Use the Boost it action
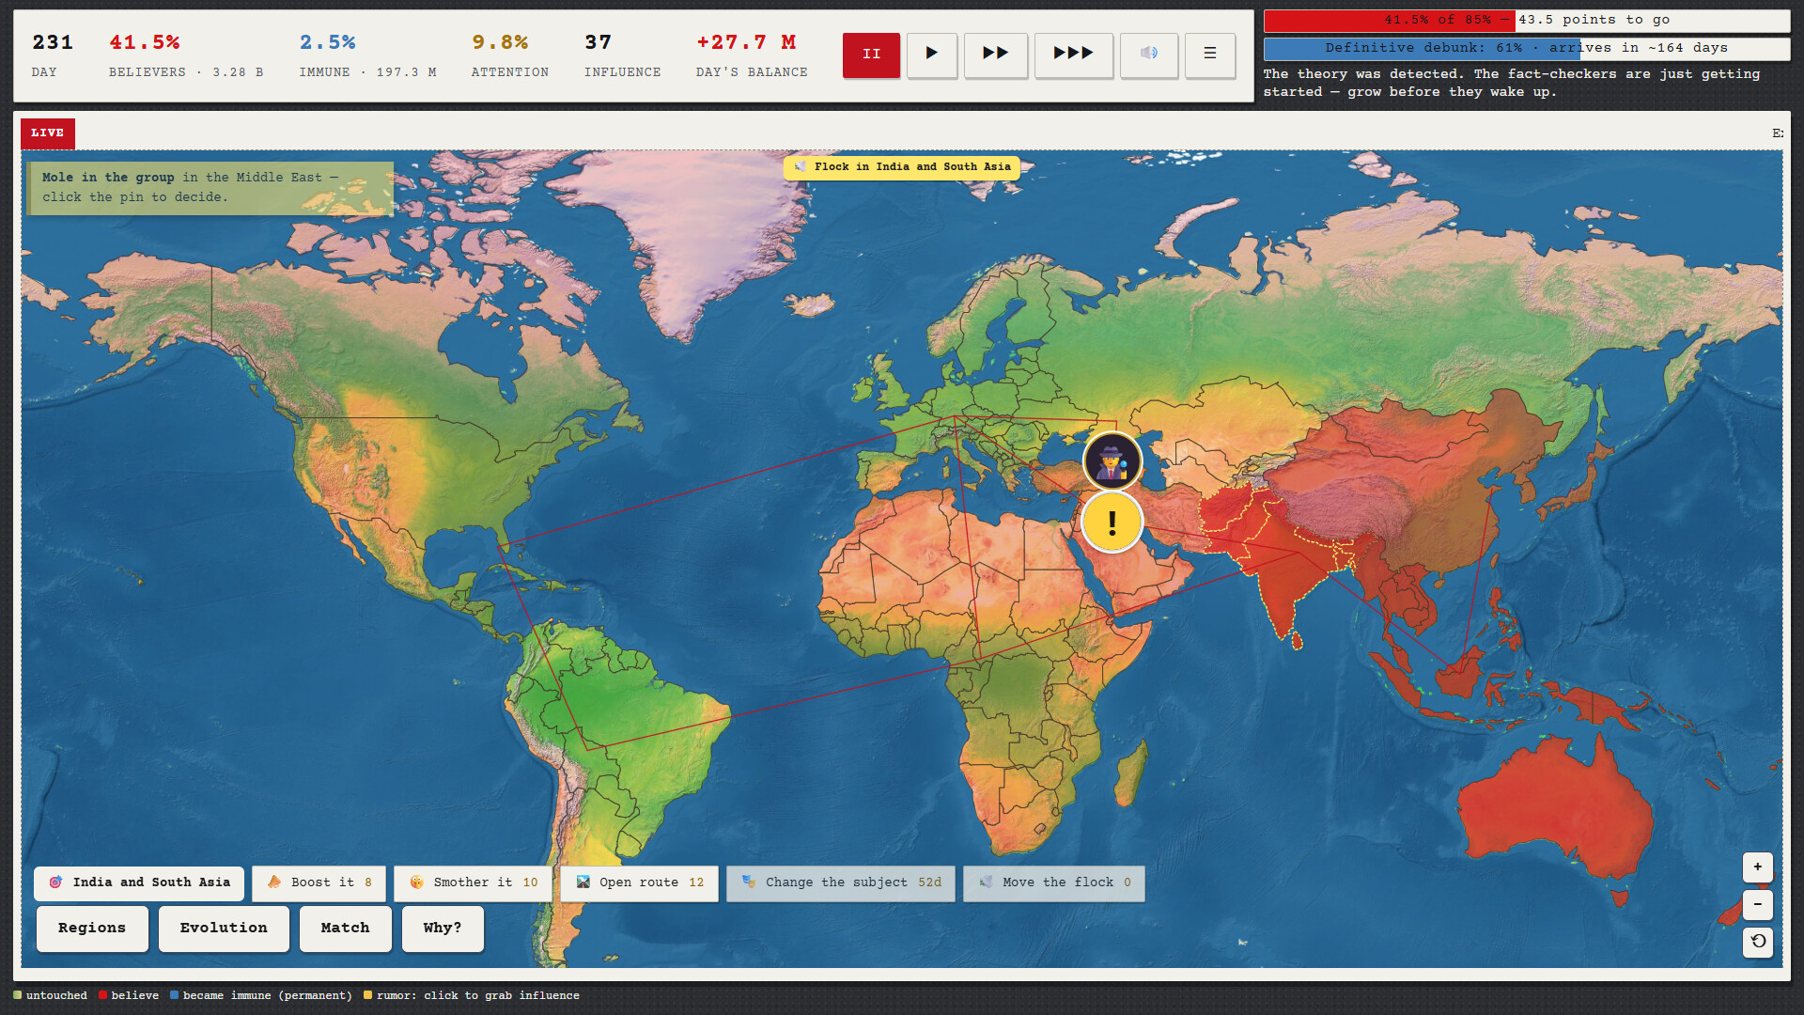1804x1015 pixels. click(319, 882)
